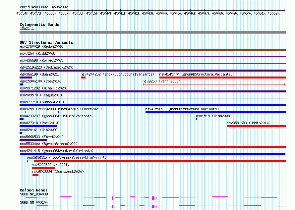Select the RefSeq Genes track title
Screen dimensions: 295x210
pos(33,190)
